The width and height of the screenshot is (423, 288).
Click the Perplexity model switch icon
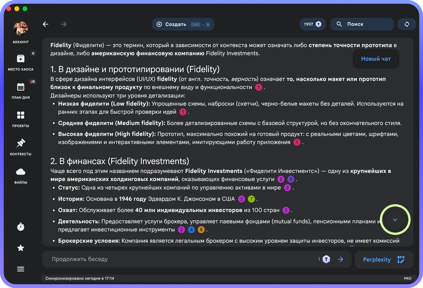coord(401,259)
